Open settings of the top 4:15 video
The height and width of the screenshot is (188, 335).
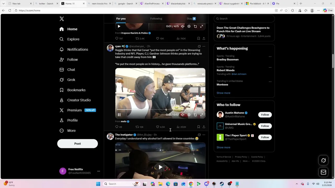(x=189, y=26)
